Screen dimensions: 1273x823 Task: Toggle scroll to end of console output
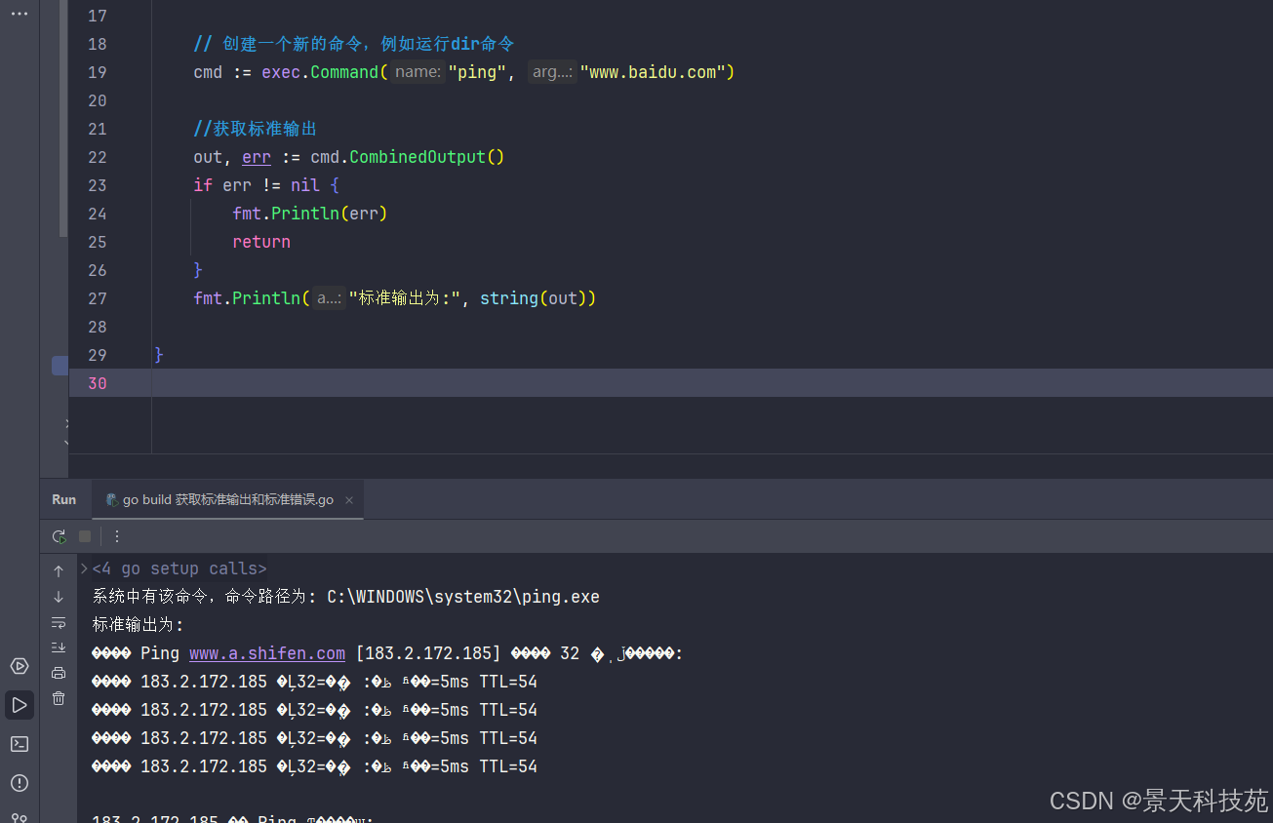(59, 647)
